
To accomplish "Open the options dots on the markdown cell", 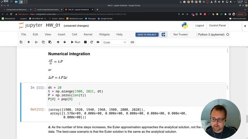I will point(227,51).
